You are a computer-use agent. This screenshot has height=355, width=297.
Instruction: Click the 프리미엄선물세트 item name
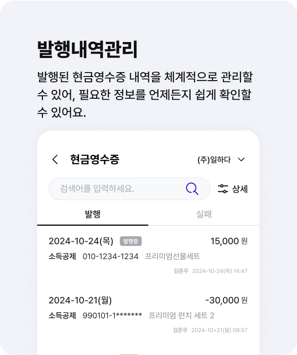172,256
